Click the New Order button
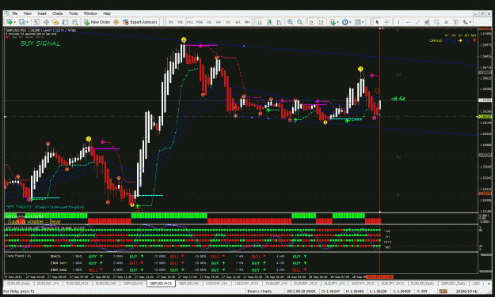Screen dimensions: 495x297 (97, 22)
